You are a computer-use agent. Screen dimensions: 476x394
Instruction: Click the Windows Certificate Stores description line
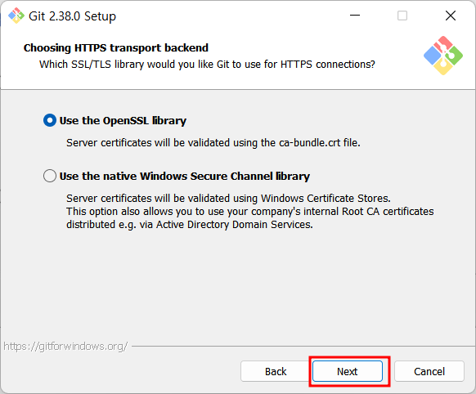click(228, 199)
